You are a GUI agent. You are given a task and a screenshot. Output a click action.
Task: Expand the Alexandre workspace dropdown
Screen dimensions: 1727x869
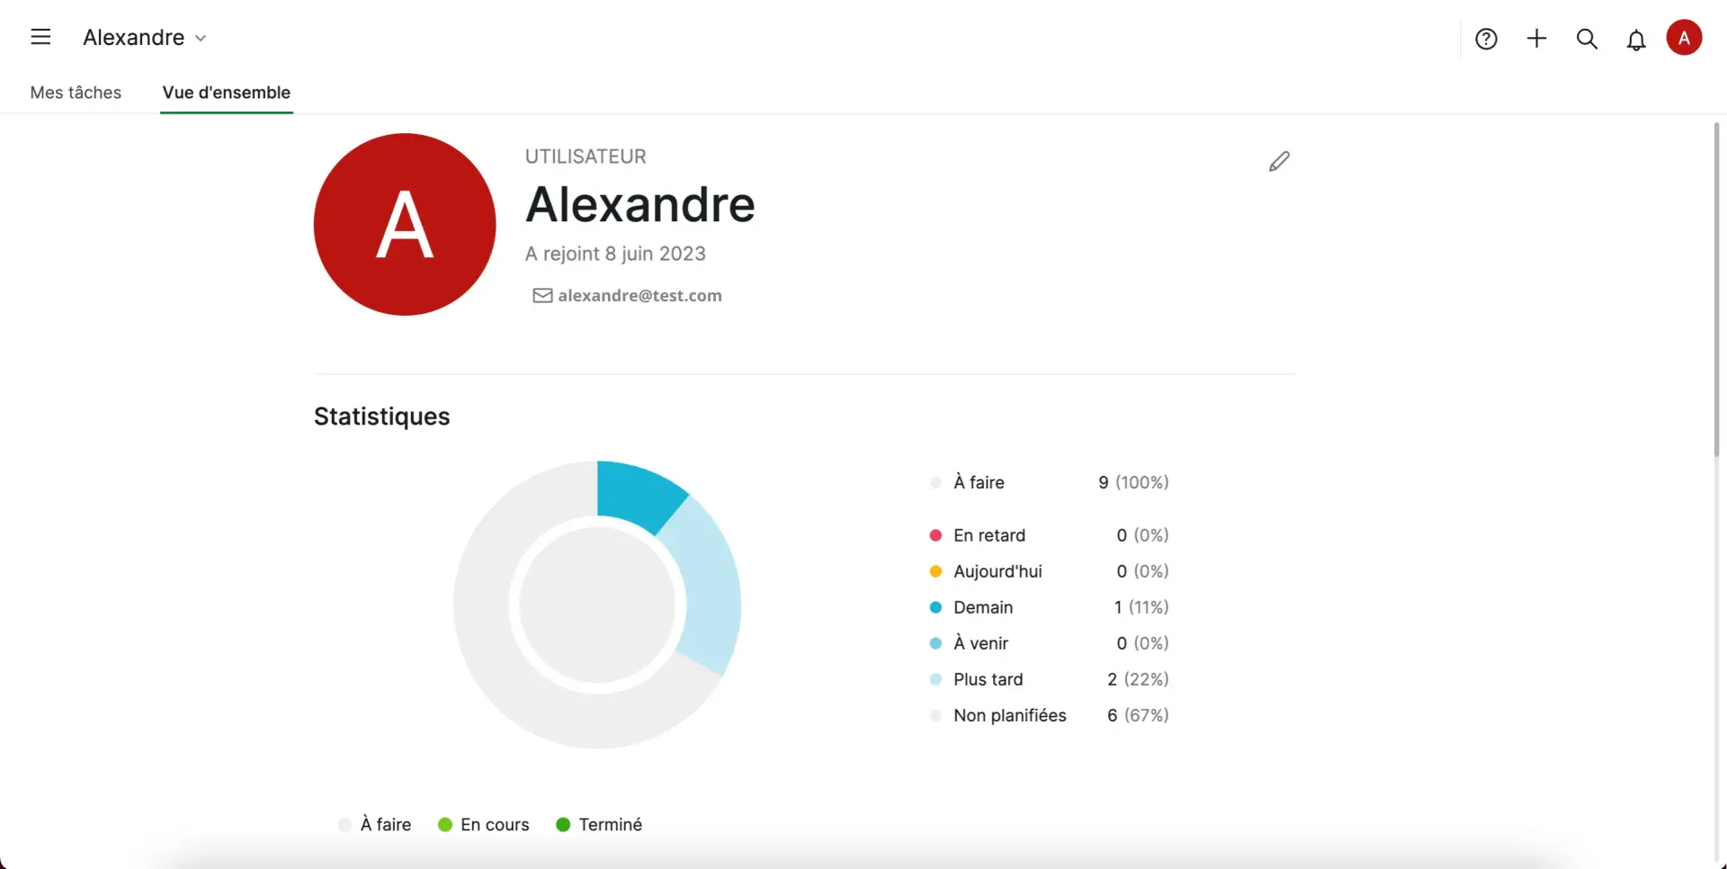[x=145, y=38]
